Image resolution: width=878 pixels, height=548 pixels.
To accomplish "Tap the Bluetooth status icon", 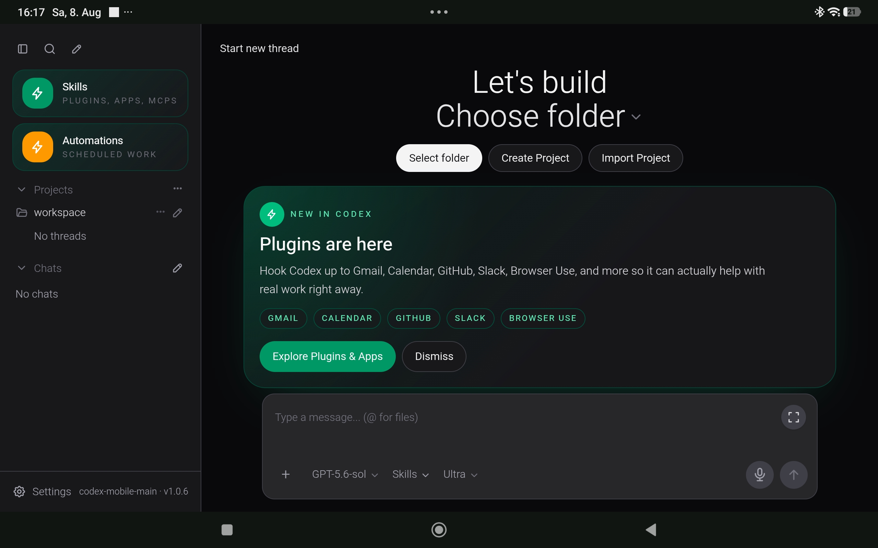I will (x=819, y=12).
